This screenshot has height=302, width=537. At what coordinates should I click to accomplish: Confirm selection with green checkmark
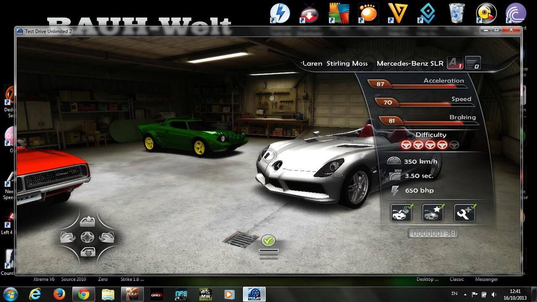point(268,240)
